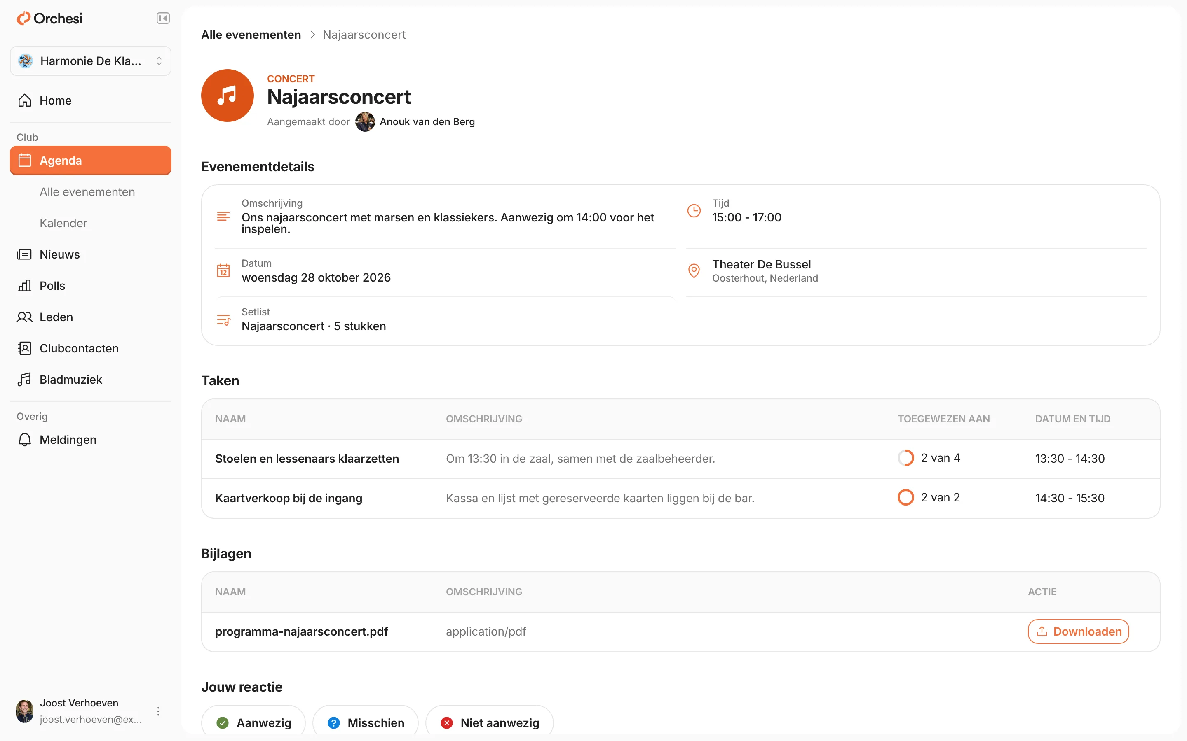This screenshot has width=1187, height=741.
Task: Open Alle evenementen in the sidebar submenu
Action: pos(87,191)
